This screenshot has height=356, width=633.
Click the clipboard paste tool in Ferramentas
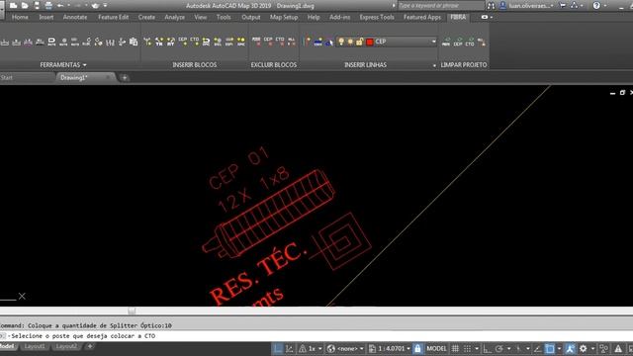click(134, 42)
